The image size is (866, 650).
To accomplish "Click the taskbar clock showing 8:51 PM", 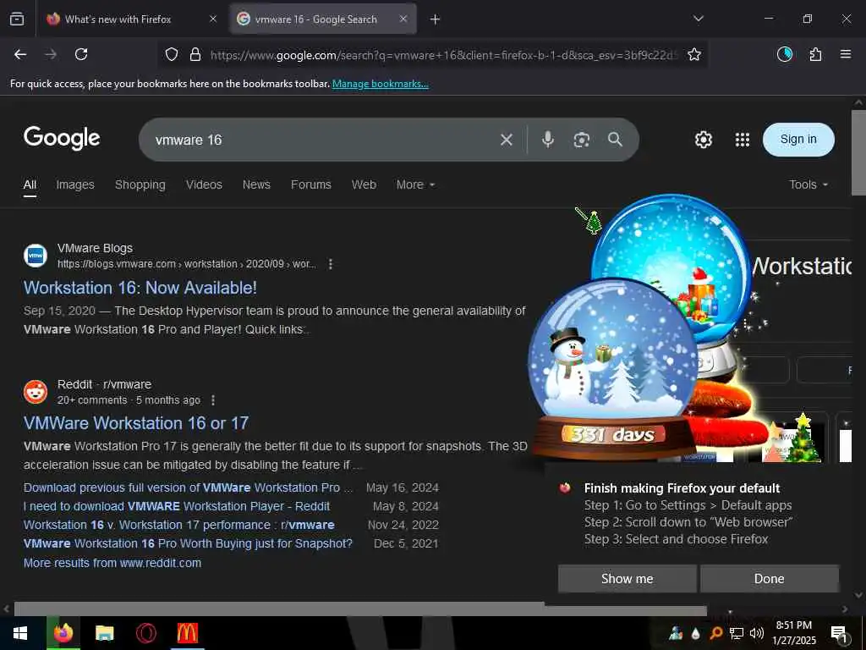I will pos(793,633).
